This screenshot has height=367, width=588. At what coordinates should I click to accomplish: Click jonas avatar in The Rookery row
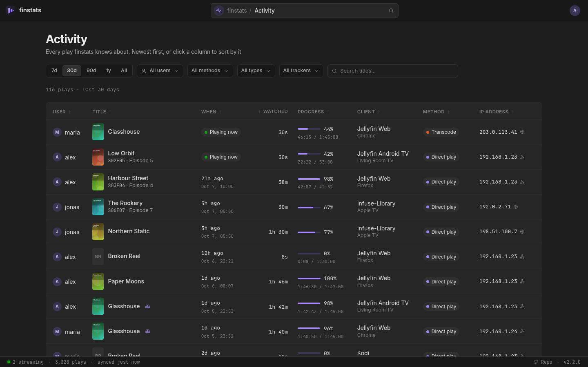[57, 207]
